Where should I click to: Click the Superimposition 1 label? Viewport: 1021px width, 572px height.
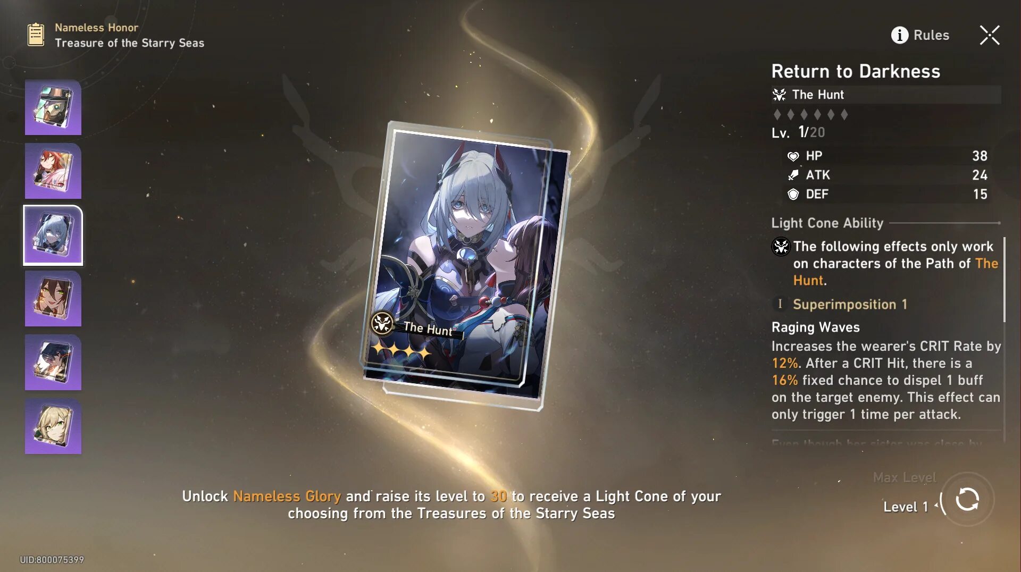pyautogui.click(x=850, y=304)
